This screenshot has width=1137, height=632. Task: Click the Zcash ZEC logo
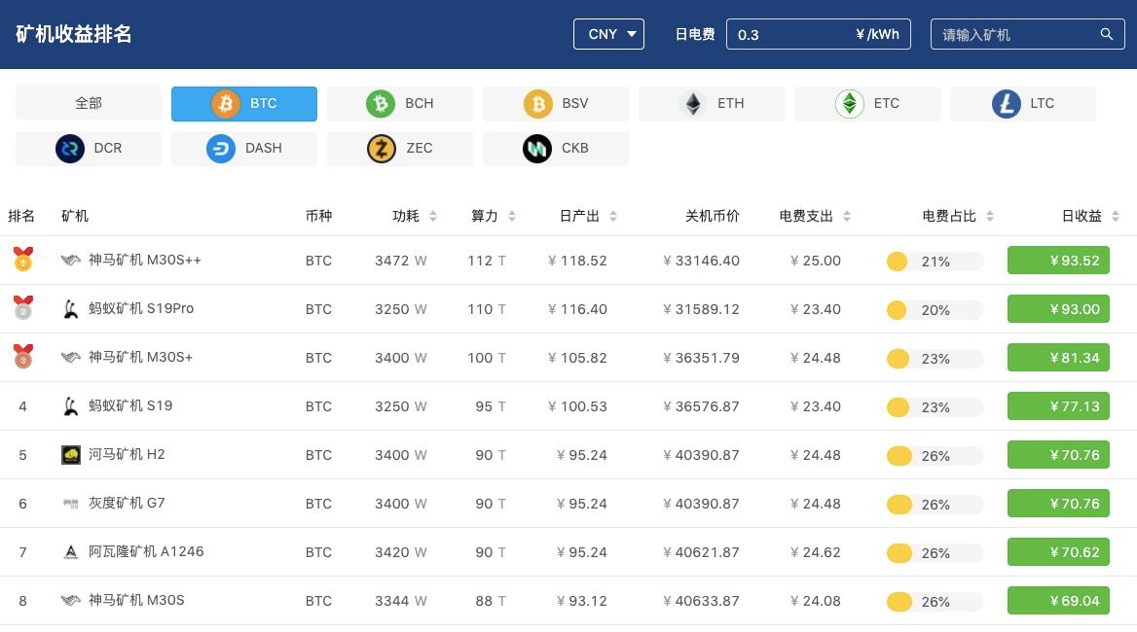coord(381,149)
